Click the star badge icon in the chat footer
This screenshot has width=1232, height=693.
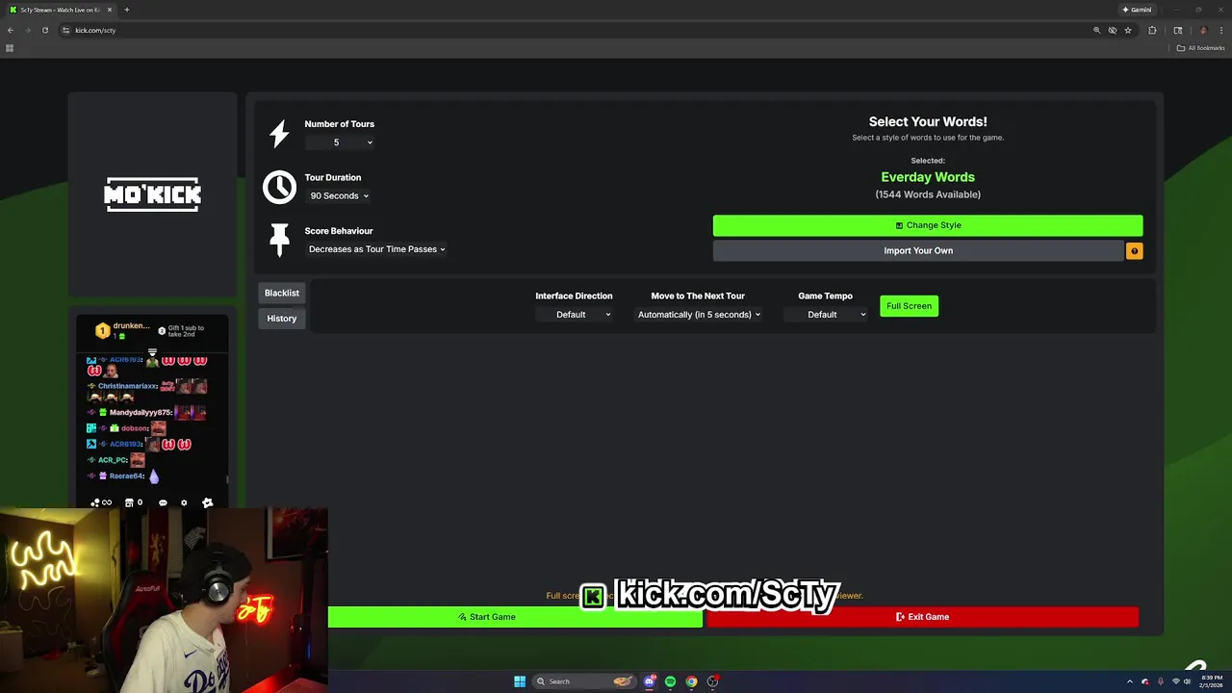[x=207, y=502]
